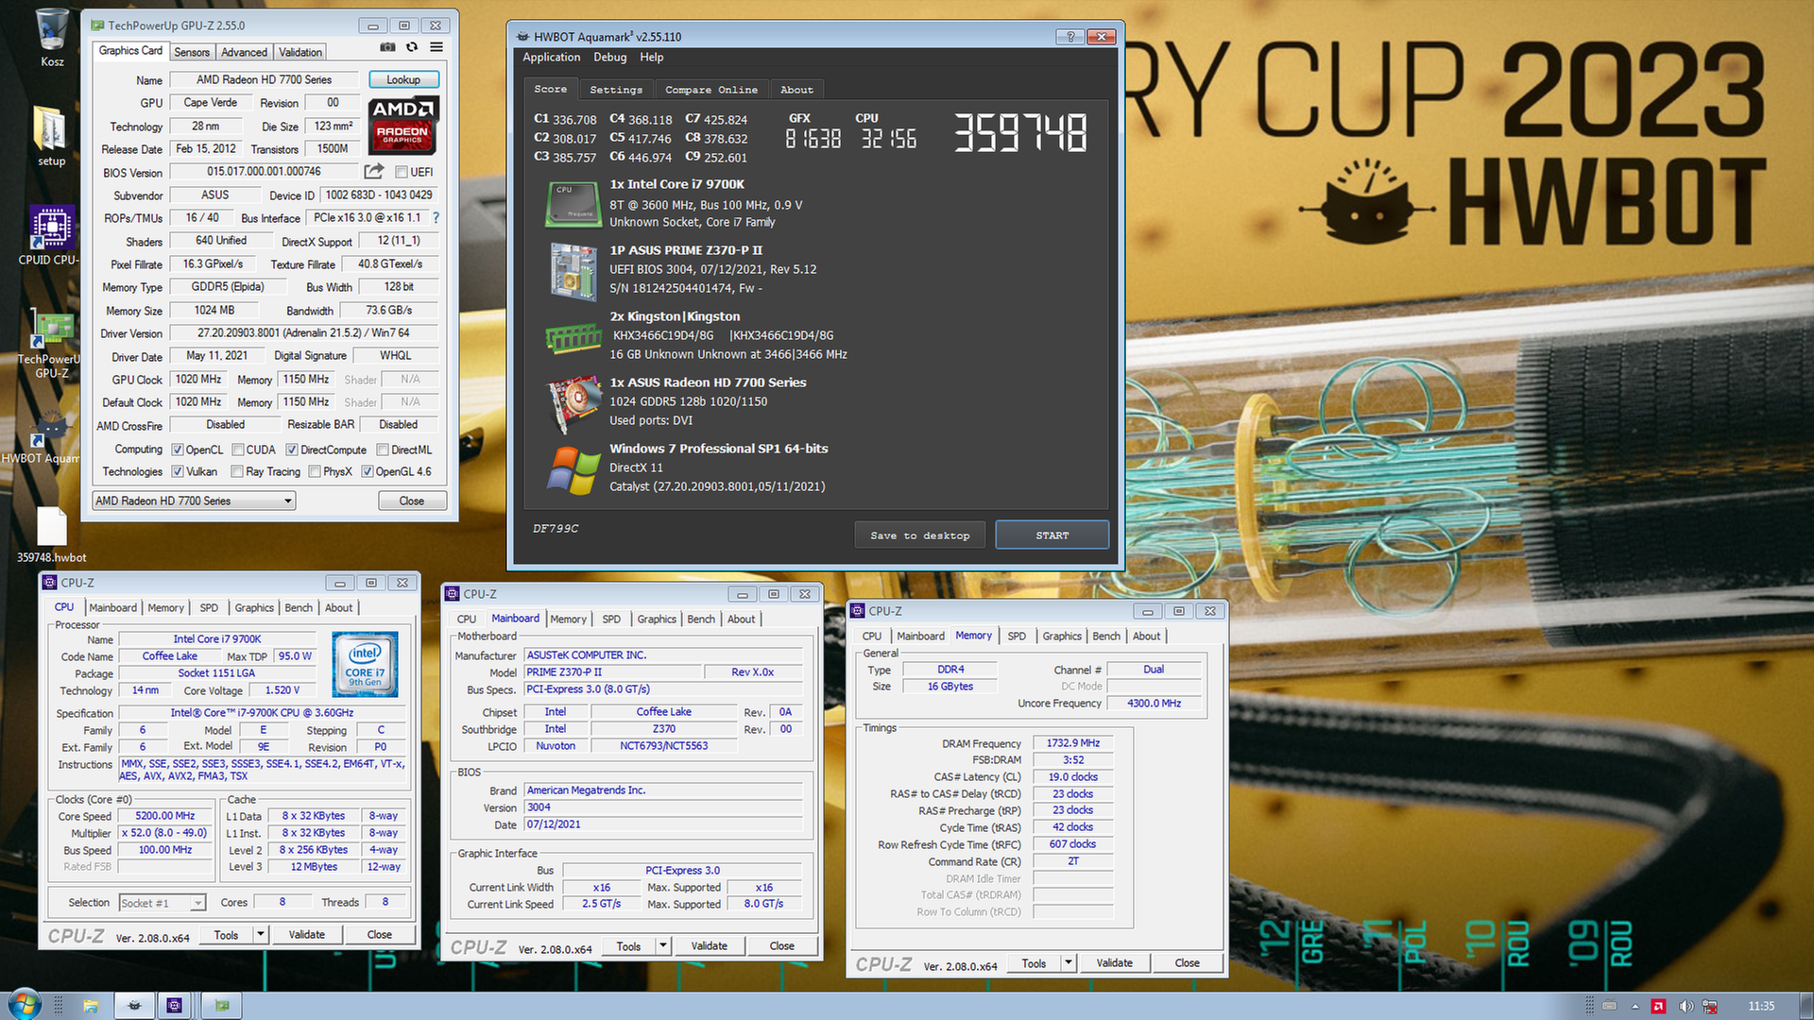Open the Windows Start menu orb
Image resolution: width=1814 pixels, height=1020 pixels.
click(23, 1005)
